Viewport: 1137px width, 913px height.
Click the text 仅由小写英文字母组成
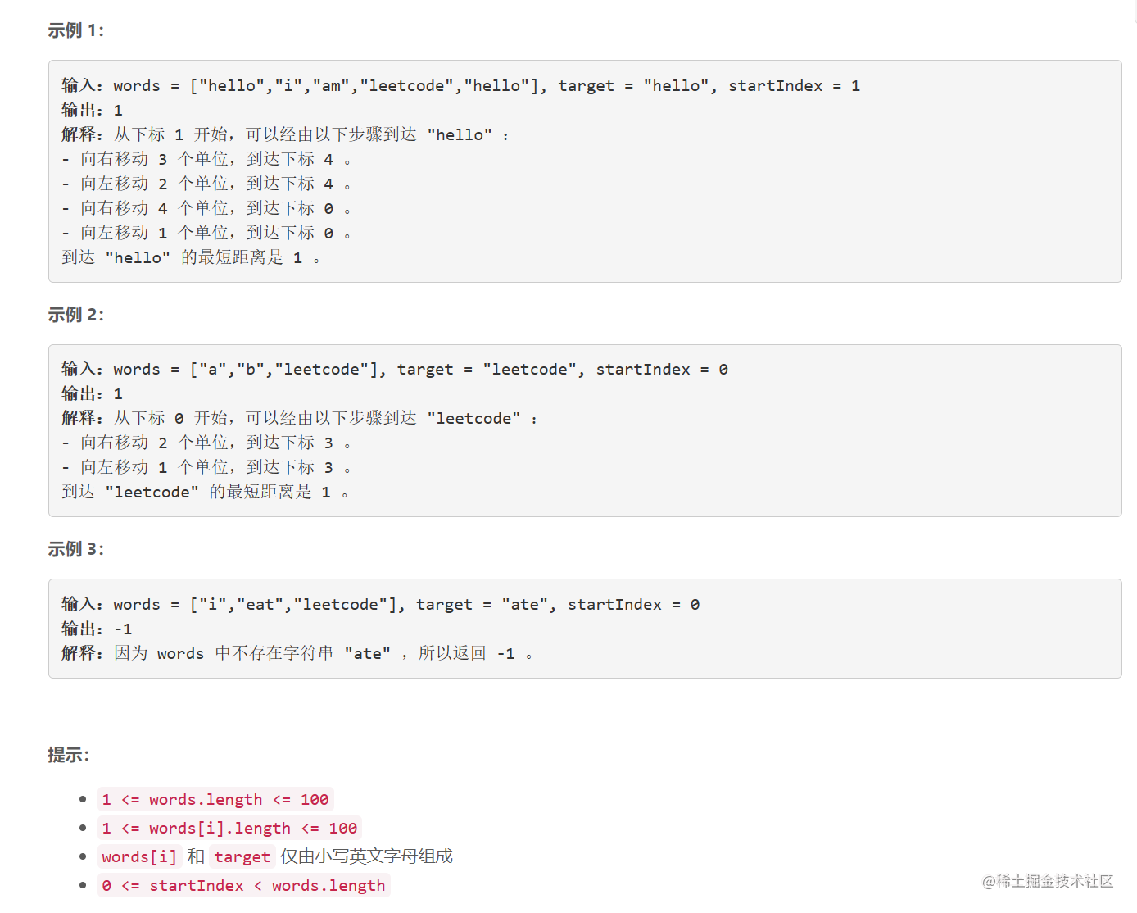pyautogui.click(x=366, y=856)
